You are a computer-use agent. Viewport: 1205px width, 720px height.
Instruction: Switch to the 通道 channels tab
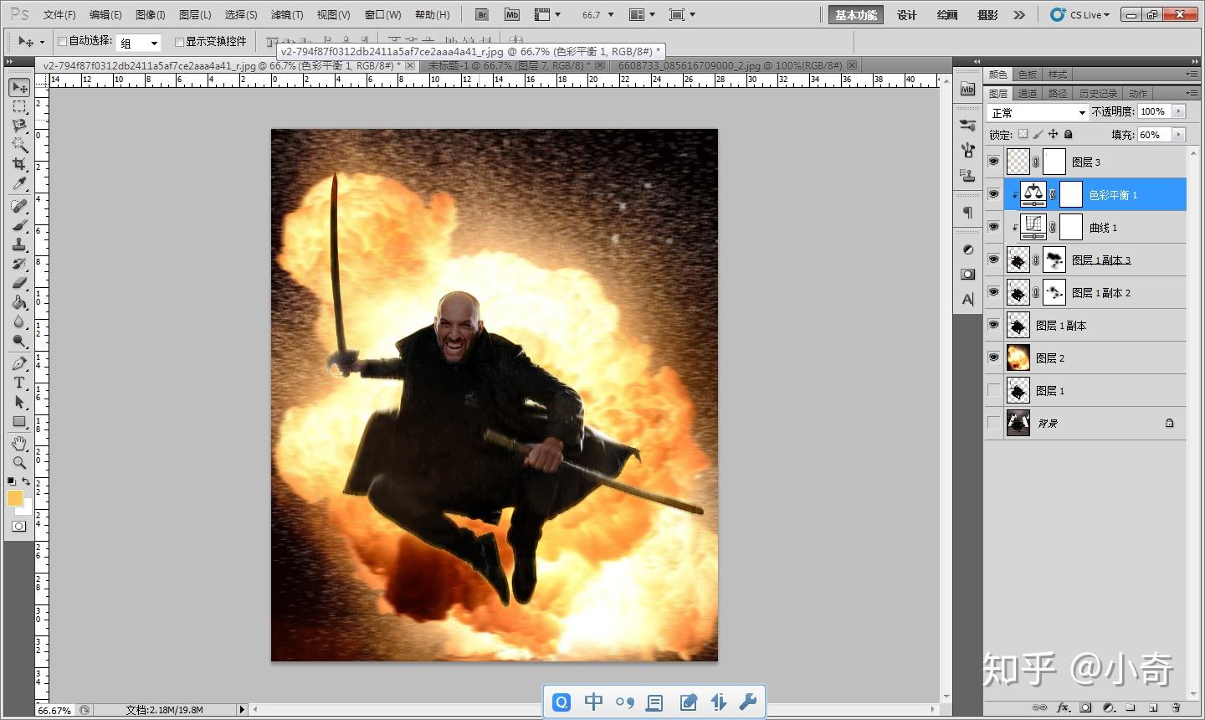pos(1028,93)
